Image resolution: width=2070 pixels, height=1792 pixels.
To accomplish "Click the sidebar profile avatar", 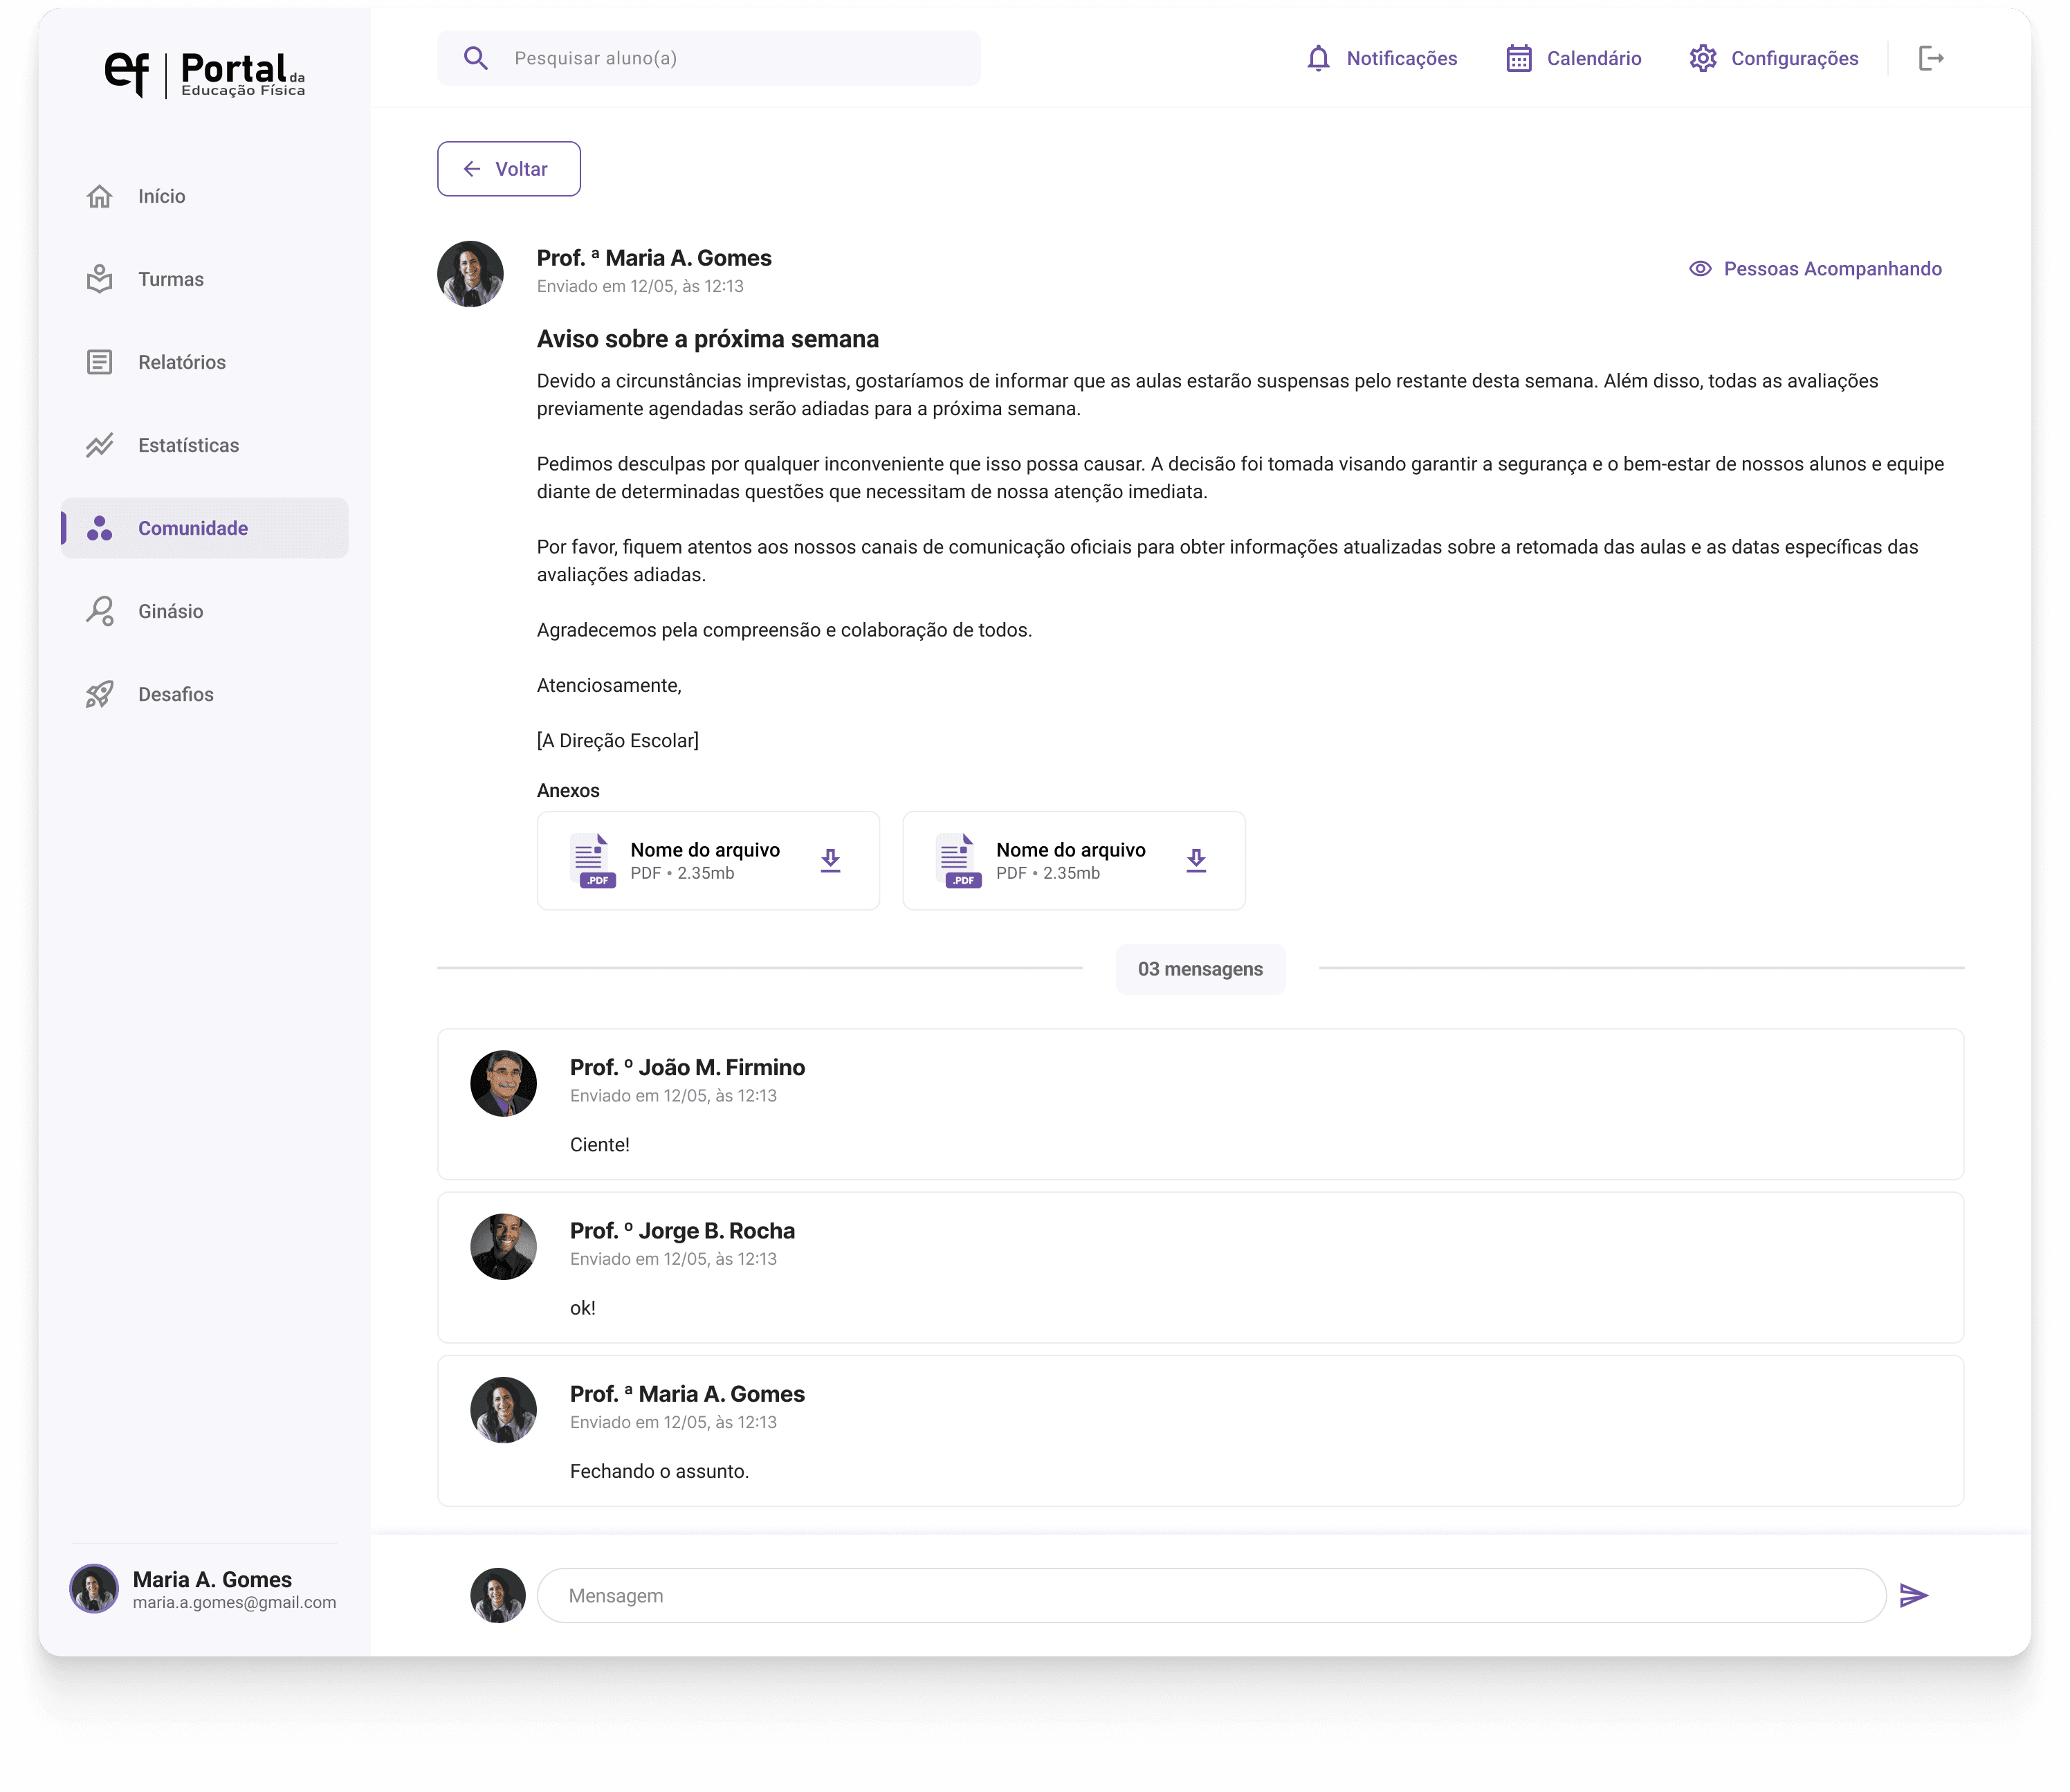I will (94, 1588).
